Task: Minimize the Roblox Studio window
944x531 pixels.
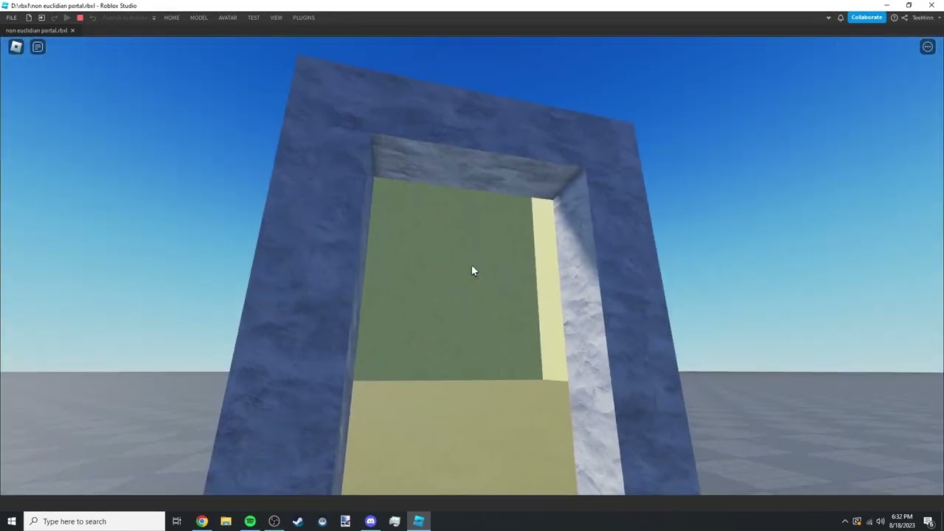Action: [886, 5]
